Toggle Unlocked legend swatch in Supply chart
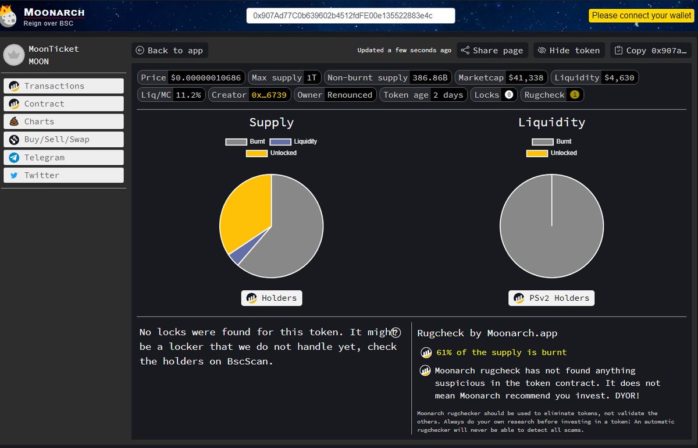Image resolution: width=698 pixels, height=448 pixels. (x=257, y=153)
